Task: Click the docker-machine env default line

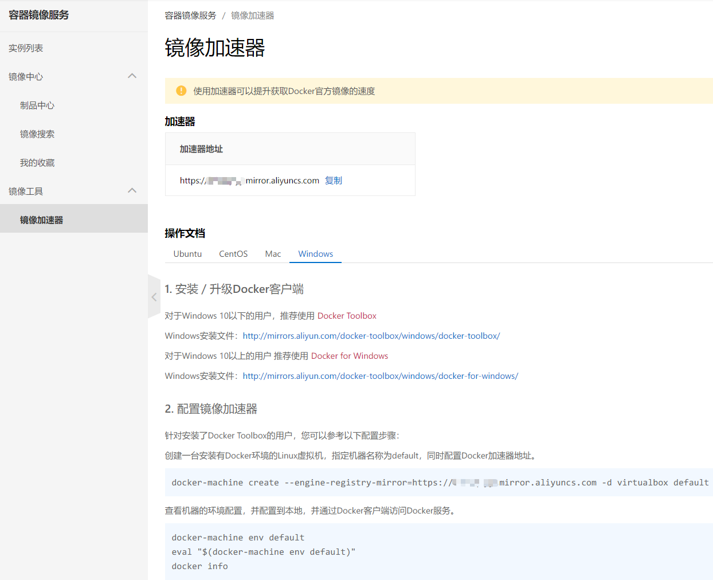Action: [x=238, y=538]
